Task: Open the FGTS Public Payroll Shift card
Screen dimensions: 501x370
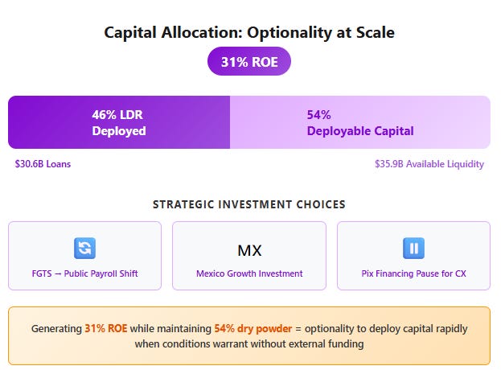Action: (x=84, y=256)
